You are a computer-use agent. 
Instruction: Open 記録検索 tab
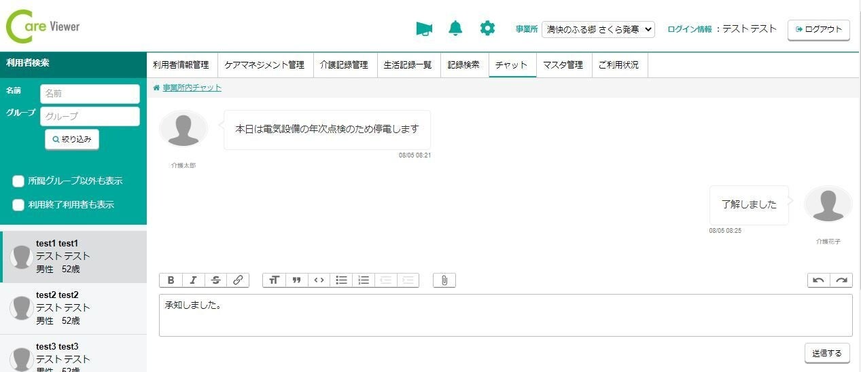464,65
